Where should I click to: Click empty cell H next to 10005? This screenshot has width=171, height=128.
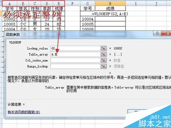coord(110,24)
